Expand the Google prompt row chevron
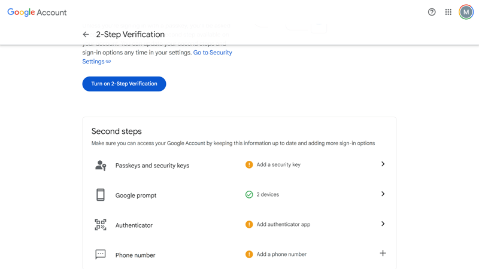This screenshot has height=269, width=479. [383, 194]
